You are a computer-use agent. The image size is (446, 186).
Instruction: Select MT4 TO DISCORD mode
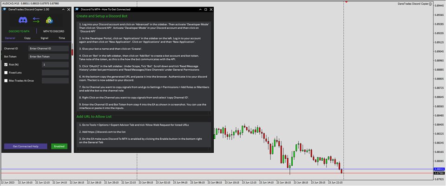click(54, 31)
